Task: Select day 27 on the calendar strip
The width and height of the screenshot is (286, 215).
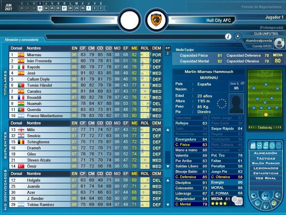Action: 64,8
